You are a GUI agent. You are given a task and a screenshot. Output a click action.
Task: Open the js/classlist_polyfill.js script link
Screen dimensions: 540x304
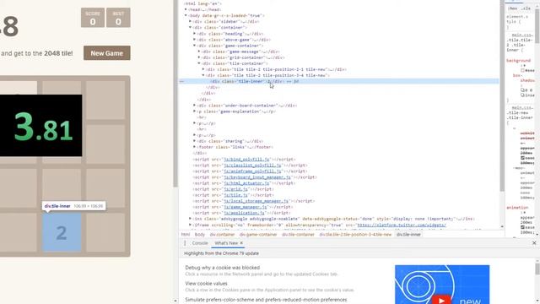point(252,166)
